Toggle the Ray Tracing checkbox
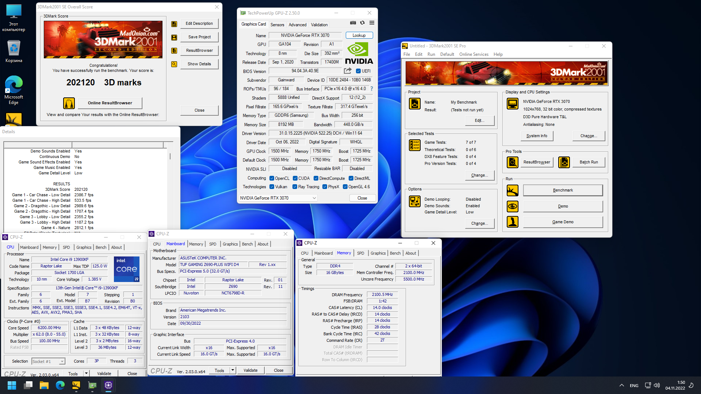The image size is (701, 394). pyautogui.click(x=295, y=187)
